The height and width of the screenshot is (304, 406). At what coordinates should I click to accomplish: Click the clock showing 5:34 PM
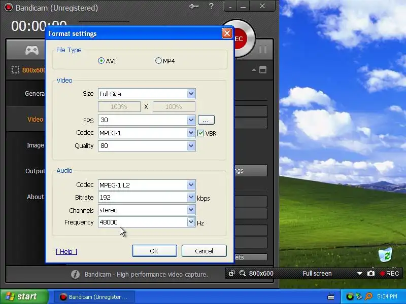(387, 296)
